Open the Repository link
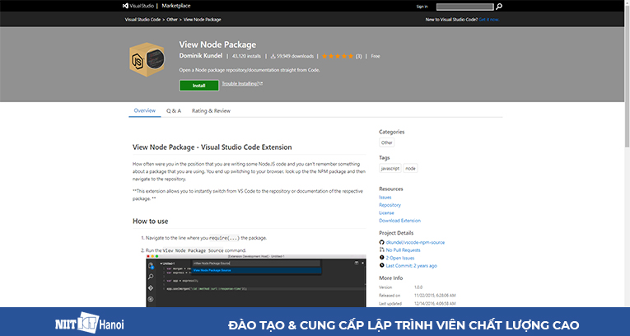This screenshot has width=630, height=336. pyautogui.click(x=390, y=205)
